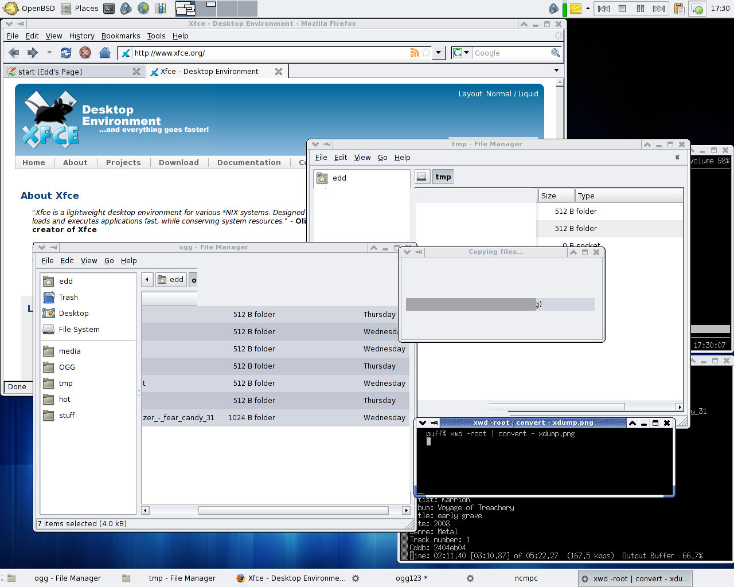Image resolution: width=734 pixels, height=587 pixels.
Task: Open the Bookmarks menu in Firefox
Action: click(x=120, y=36)
